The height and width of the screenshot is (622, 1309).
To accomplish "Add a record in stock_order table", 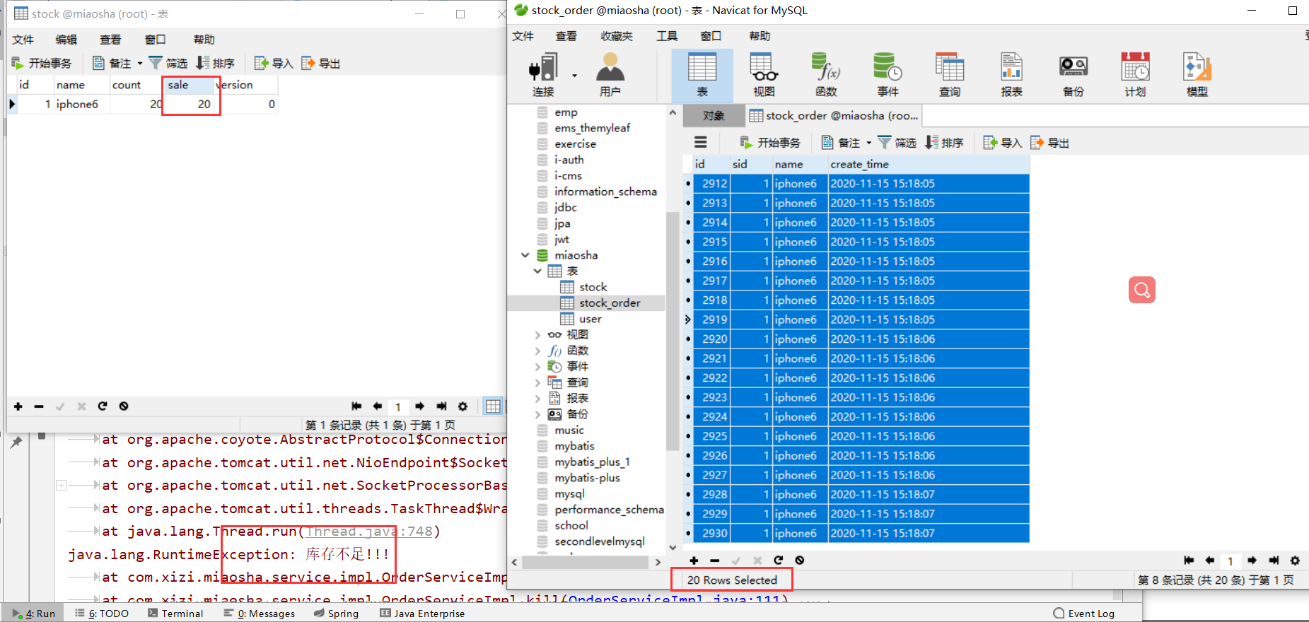I will click(694, 561).
